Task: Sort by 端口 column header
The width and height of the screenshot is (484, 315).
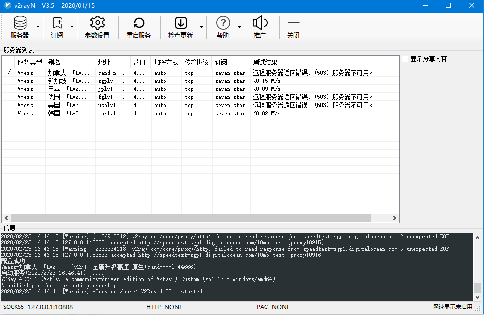Action: coord(141,62)
